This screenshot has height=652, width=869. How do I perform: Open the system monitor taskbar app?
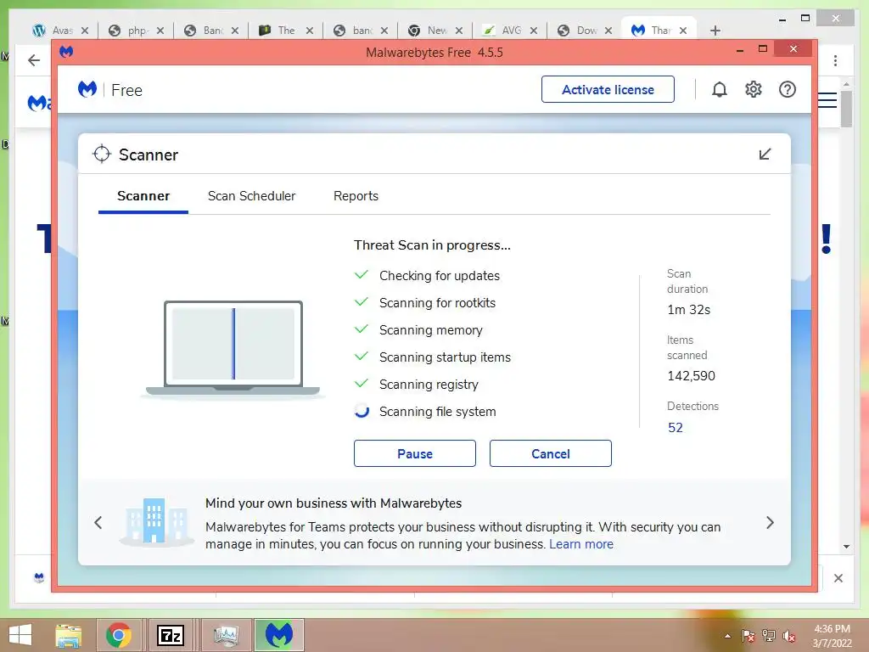pyautogui.click(x=226, y=635)
